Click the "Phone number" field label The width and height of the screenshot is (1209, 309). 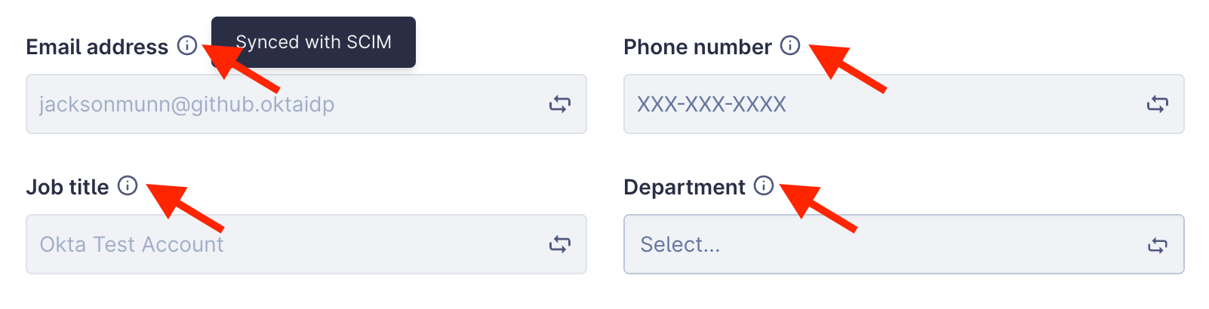point(697,47)
